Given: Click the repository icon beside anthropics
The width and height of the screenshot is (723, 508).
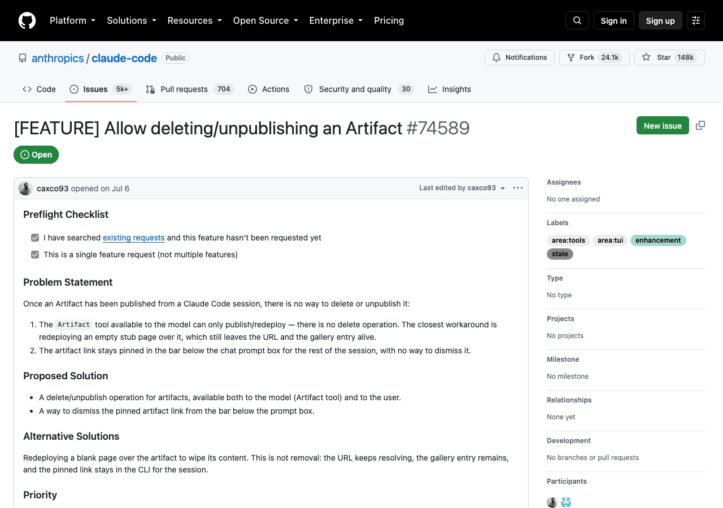Looking at the screenshot, I should (23, 58).
